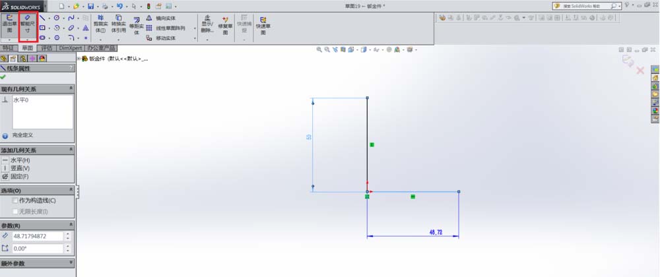This screenshot has height=277, width=660.
Task: Collapse the Existing Relations (现有几何关系) section
Action: tap(71, 88)
